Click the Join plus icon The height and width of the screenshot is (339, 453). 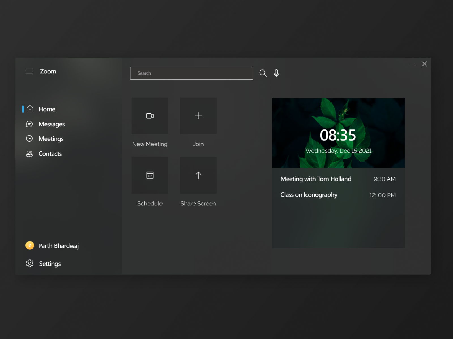pyautogui.click(x=198, y=116)
